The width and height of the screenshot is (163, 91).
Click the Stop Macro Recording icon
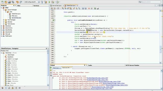92,8
